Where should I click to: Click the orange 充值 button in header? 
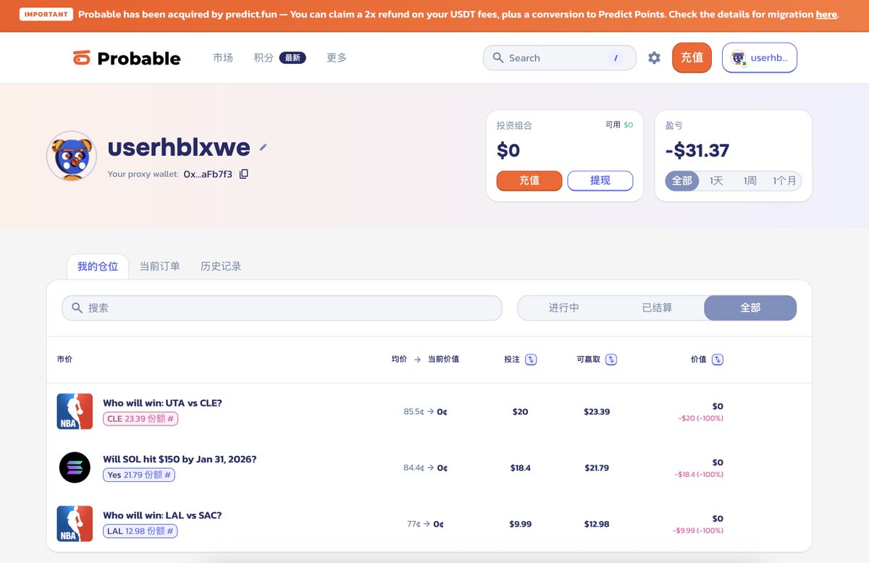692,57
